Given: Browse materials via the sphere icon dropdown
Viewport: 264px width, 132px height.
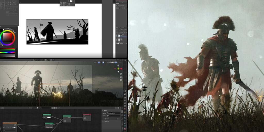Looking at the screenshot, I should pyautogui.click(x=38, y=108).
